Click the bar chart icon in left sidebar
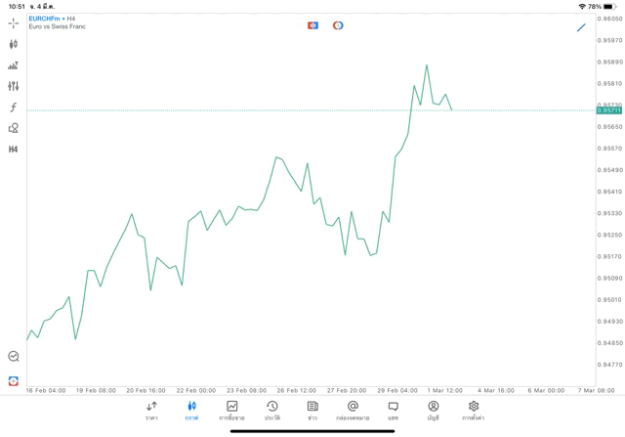Image resolution: width=625 pixels, height=437 pixels. 13,66
